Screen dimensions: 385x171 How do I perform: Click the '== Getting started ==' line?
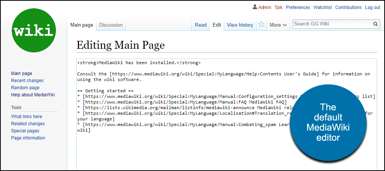click(105, 91)
